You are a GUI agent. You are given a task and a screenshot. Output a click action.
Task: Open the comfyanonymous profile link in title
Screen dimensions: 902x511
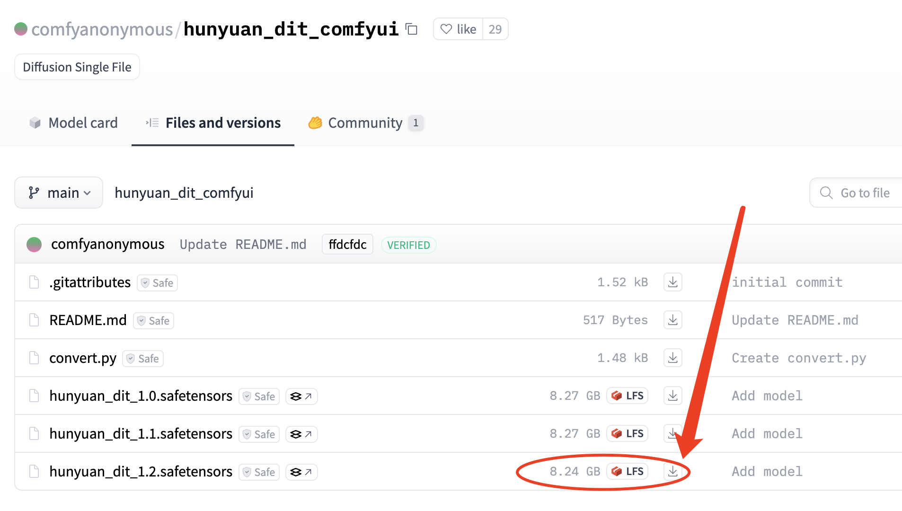click(102, 29)
